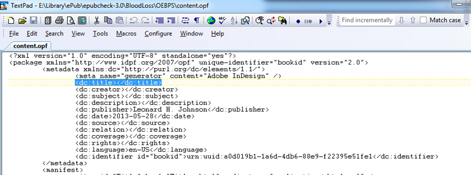Image resolution: width=471 pixels, height=175 pixels.
Task: Create a new document with New icon
Action: click(x=11, y=20)
